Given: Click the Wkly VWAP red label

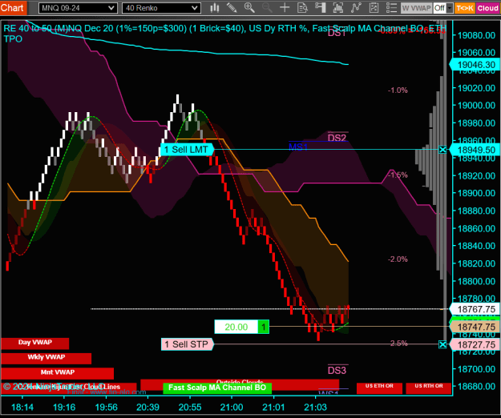Looking at the screenshot, I should [46, 358].
